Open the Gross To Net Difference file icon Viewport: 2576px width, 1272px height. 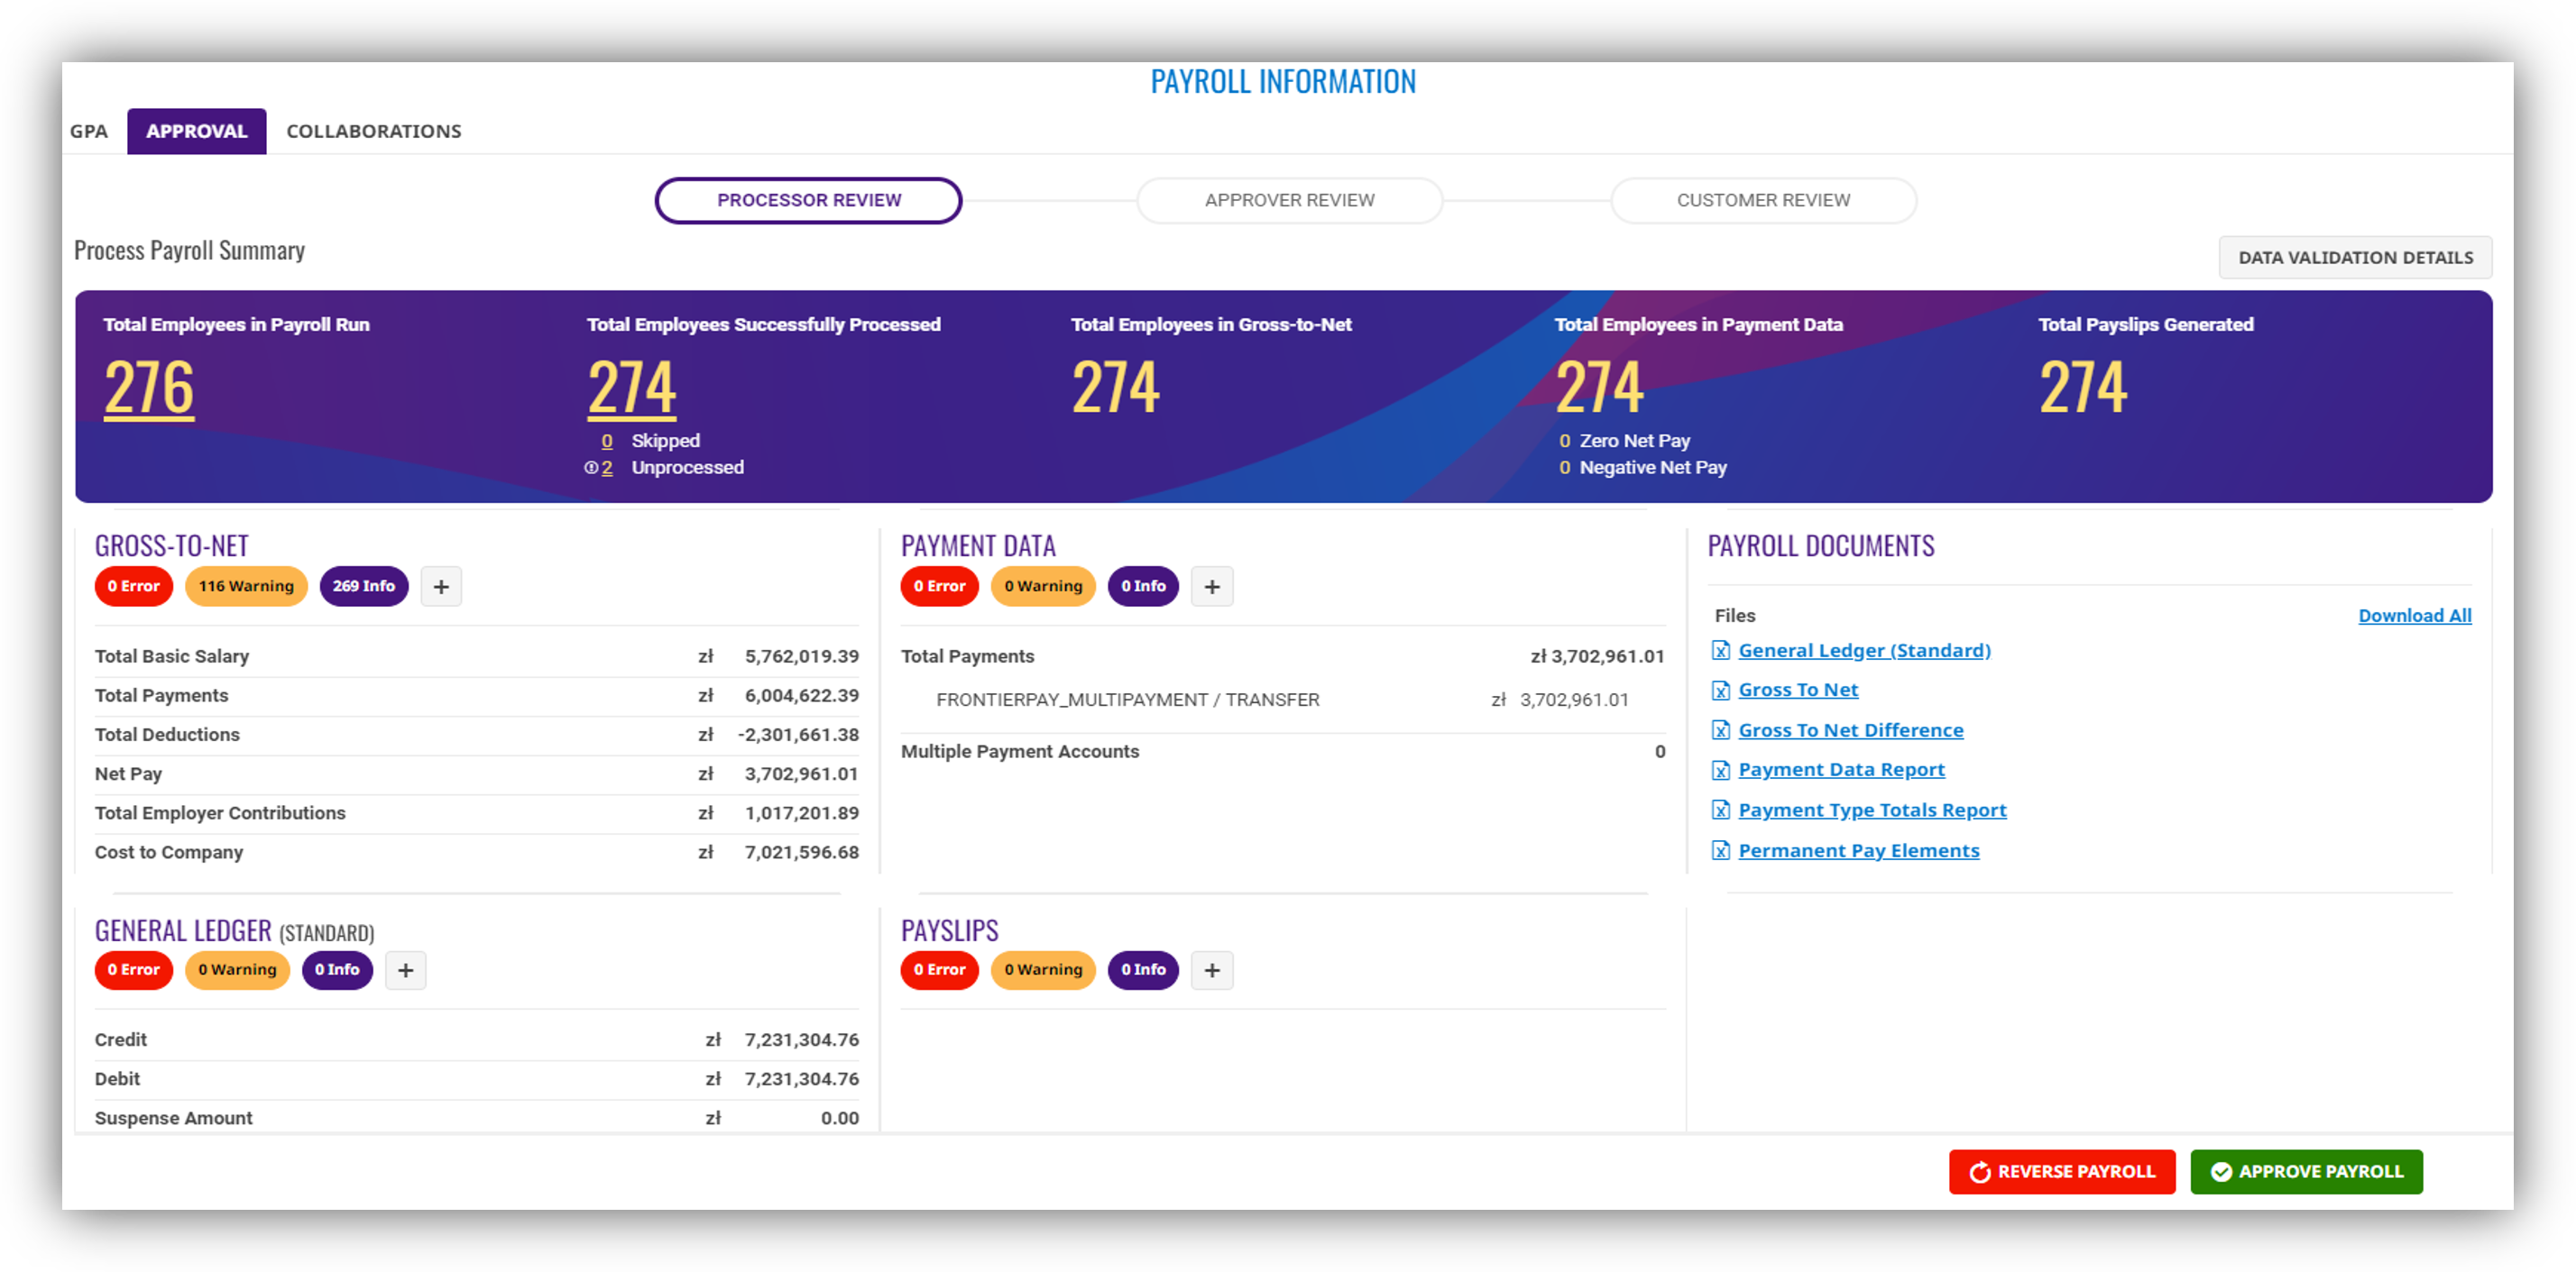click(x=1722, y=730)
